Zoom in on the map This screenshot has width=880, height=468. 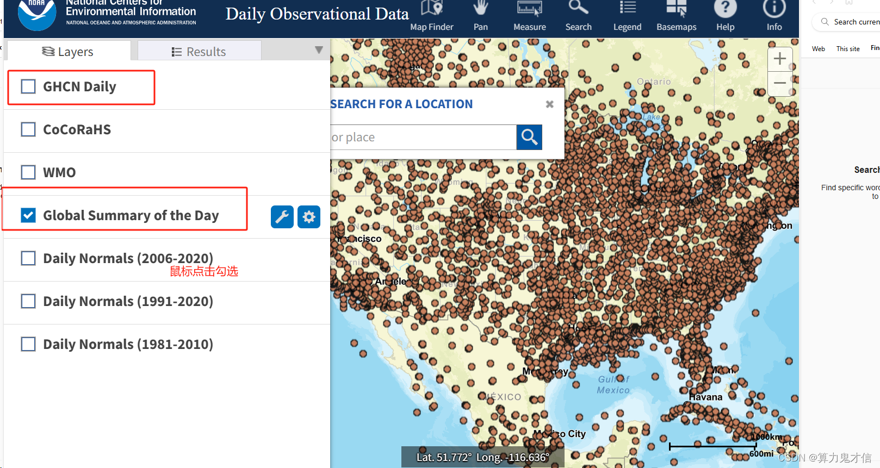tap(780, 59)
